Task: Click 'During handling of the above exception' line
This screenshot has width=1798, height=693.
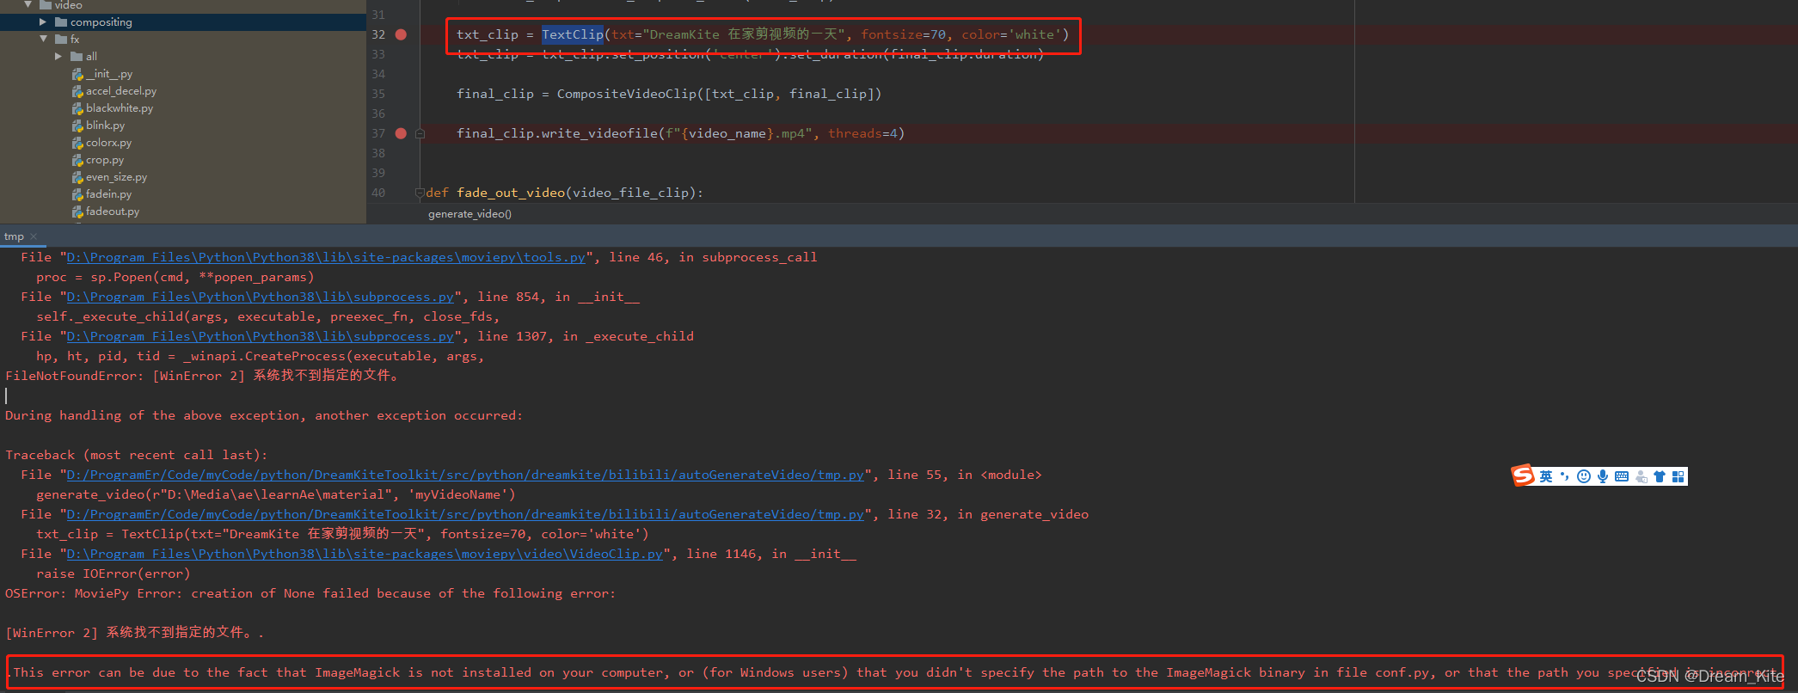Action: coord(264,415)
